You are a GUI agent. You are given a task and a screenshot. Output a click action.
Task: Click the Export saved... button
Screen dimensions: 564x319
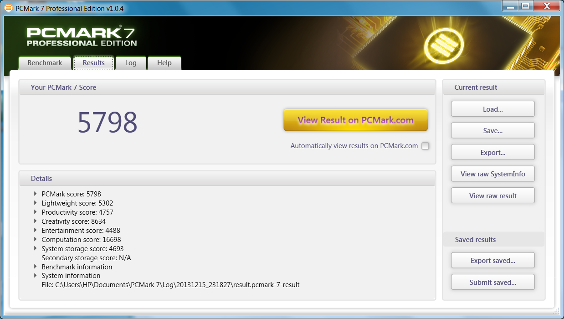(493, 261)
